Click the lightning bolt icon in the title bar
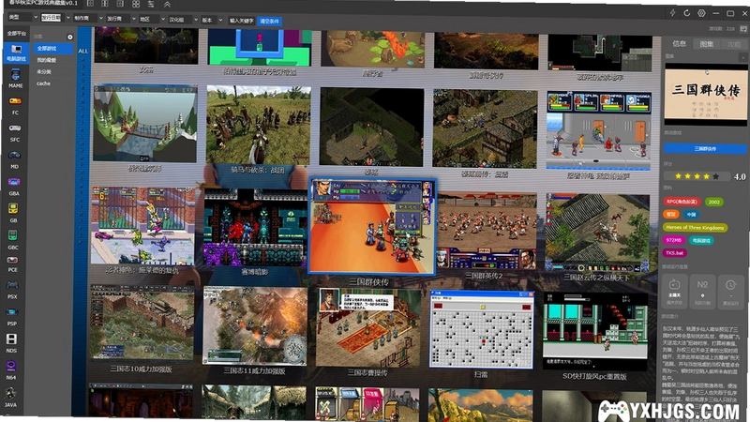Image resolution: width=750 pixels, height=422 pixels. point(672,13)
